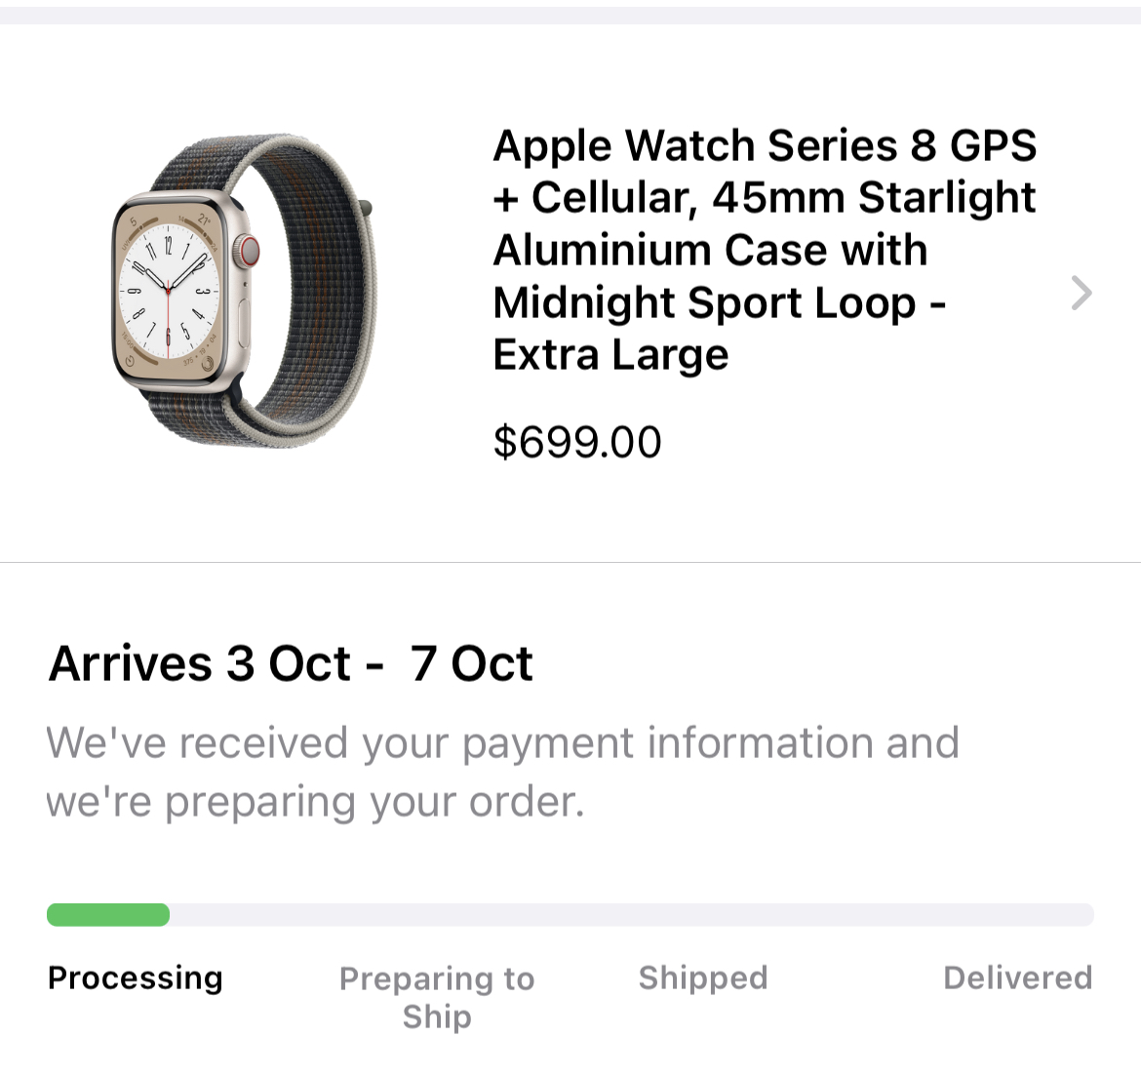Tap the payment information status message
The image size is (1141, 1076).
click(x=502, y=743)
